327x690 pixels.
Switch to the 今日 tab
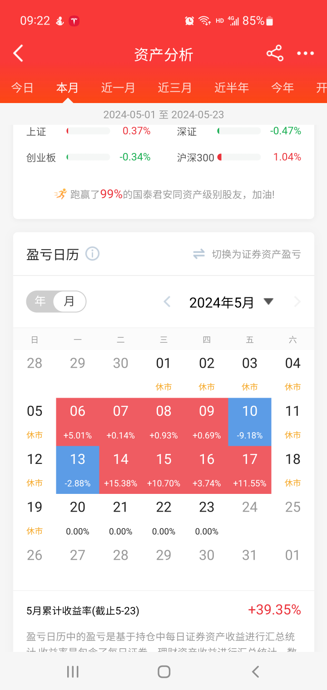[x=22, y=88]
